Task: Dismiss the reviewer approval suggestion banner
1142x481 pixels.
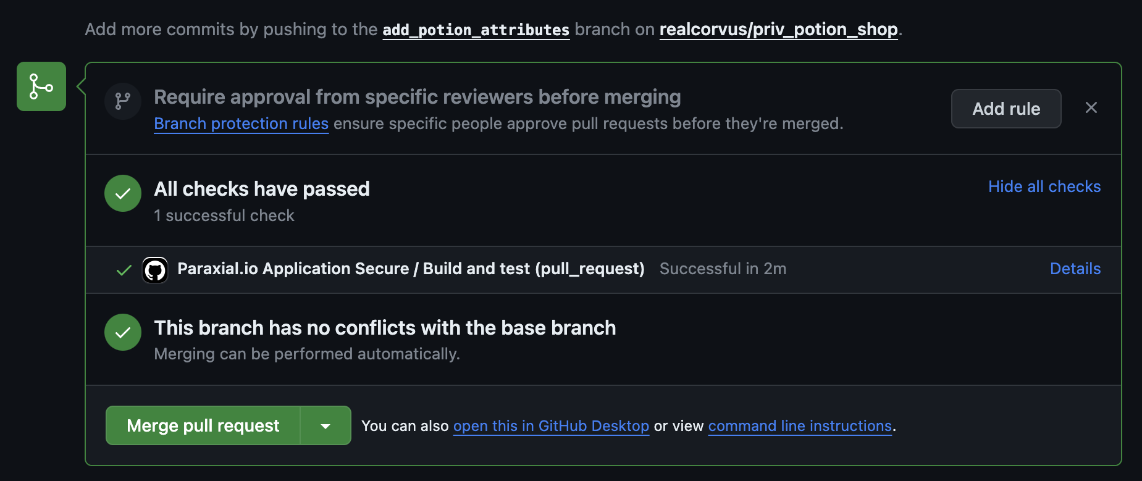Action: pyautogui.click(x=1091, y=108)
